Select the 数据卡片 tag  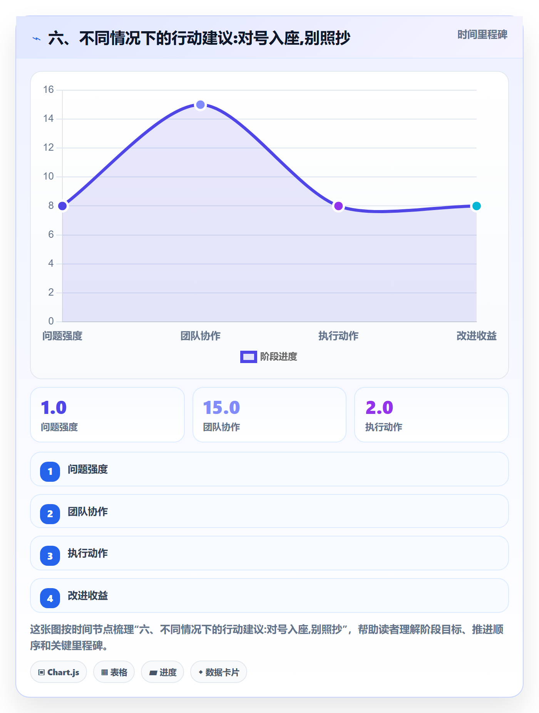tap(219, 672)
